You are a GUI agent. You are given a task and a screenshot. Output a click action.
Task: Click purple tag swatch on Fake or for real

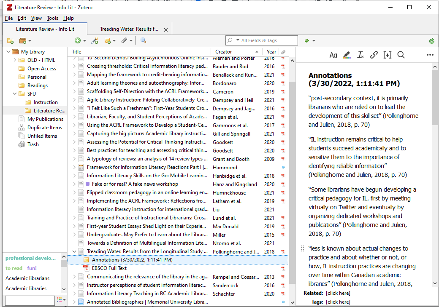88,184
